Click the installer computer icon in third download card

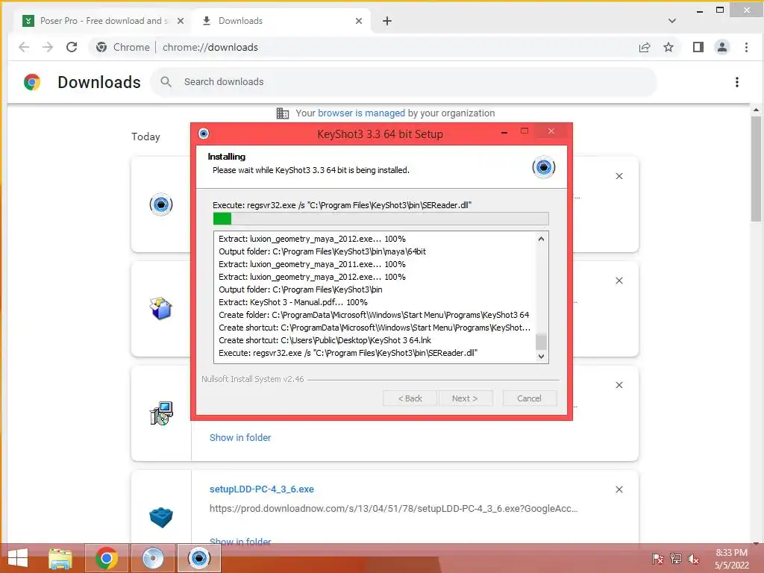(161, 413)
